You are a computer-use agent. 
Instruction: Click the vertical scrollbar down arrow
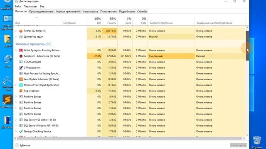tap(247, 135)
